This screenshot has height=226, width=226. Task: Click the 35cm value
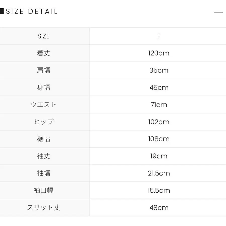coord(159,70)
